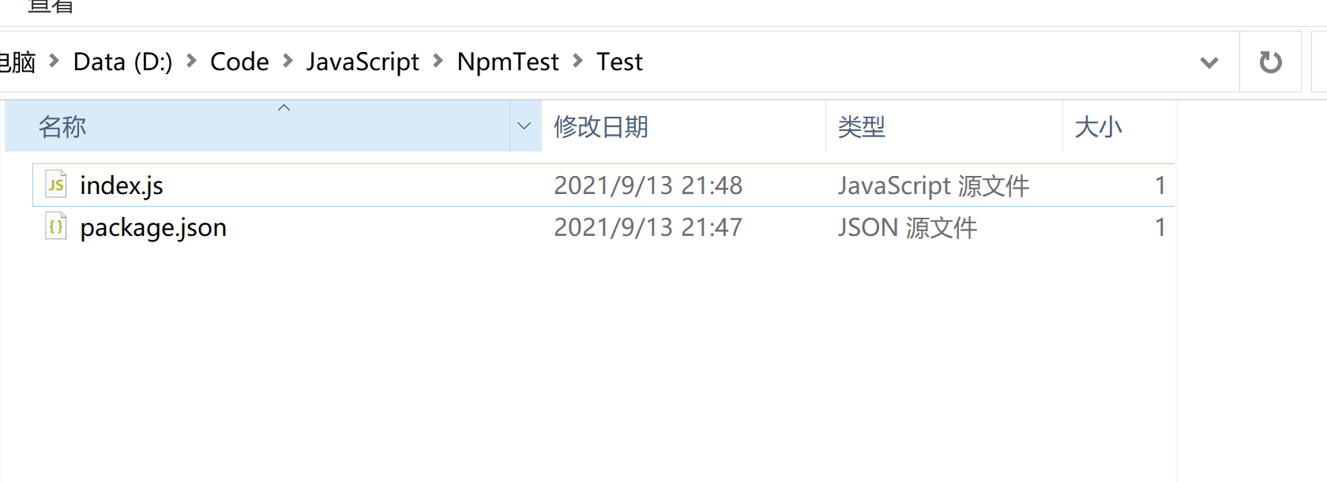Expand the chevron after NpmTest breadcrumb

pyautogui.click(x=577, y=61)
